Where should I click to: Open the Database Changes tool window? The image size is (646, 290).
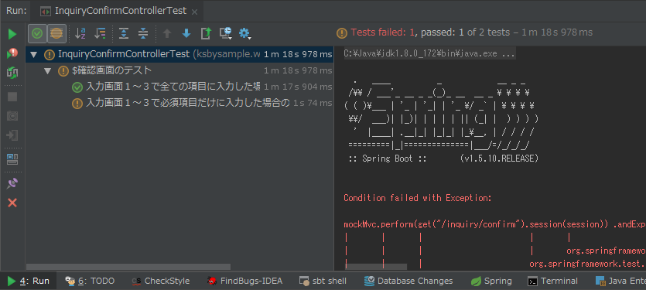(408, 281)
